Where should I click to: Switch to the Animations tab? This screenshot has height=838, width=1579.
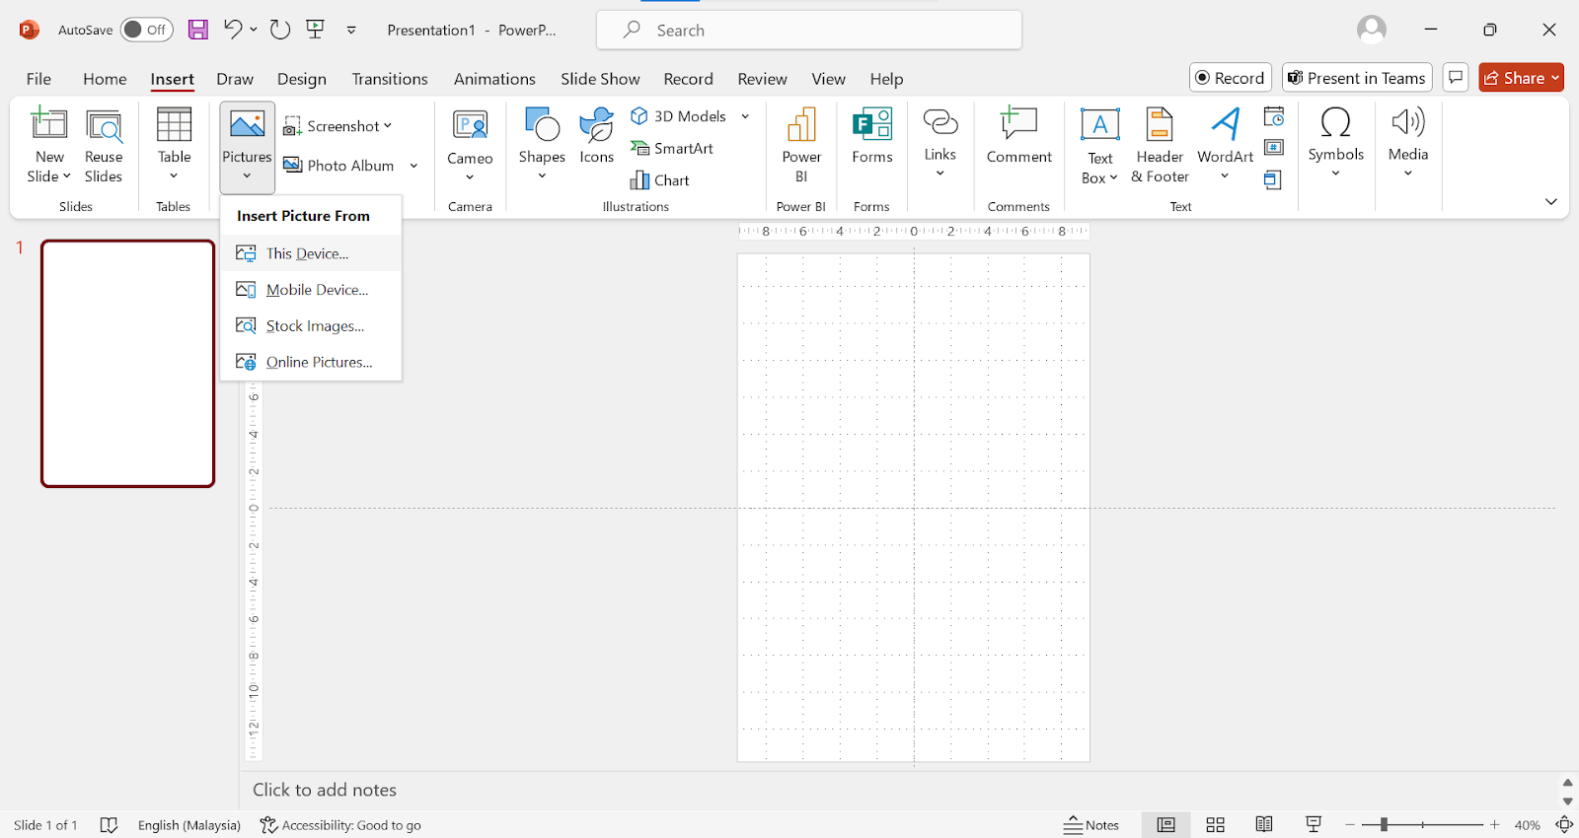(x=494, y=79)
